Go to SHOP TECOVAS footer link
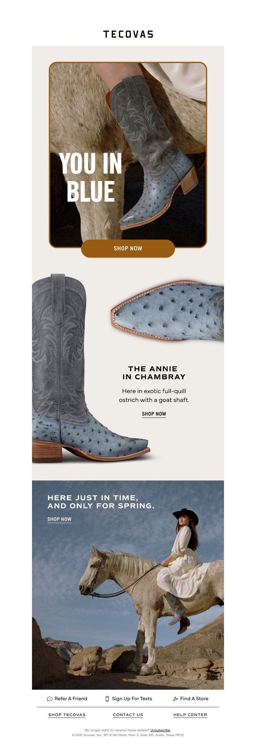 [67, 715]
